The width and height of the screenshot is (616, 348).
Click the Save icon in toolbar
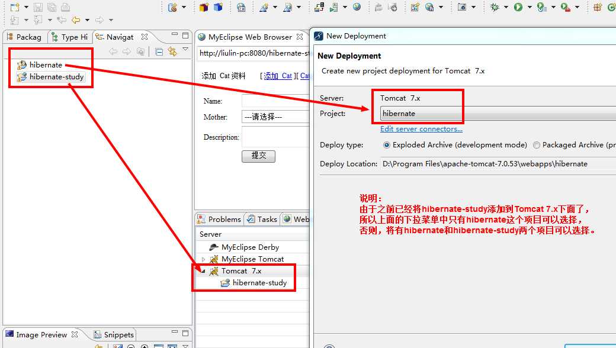coord(38,7)
